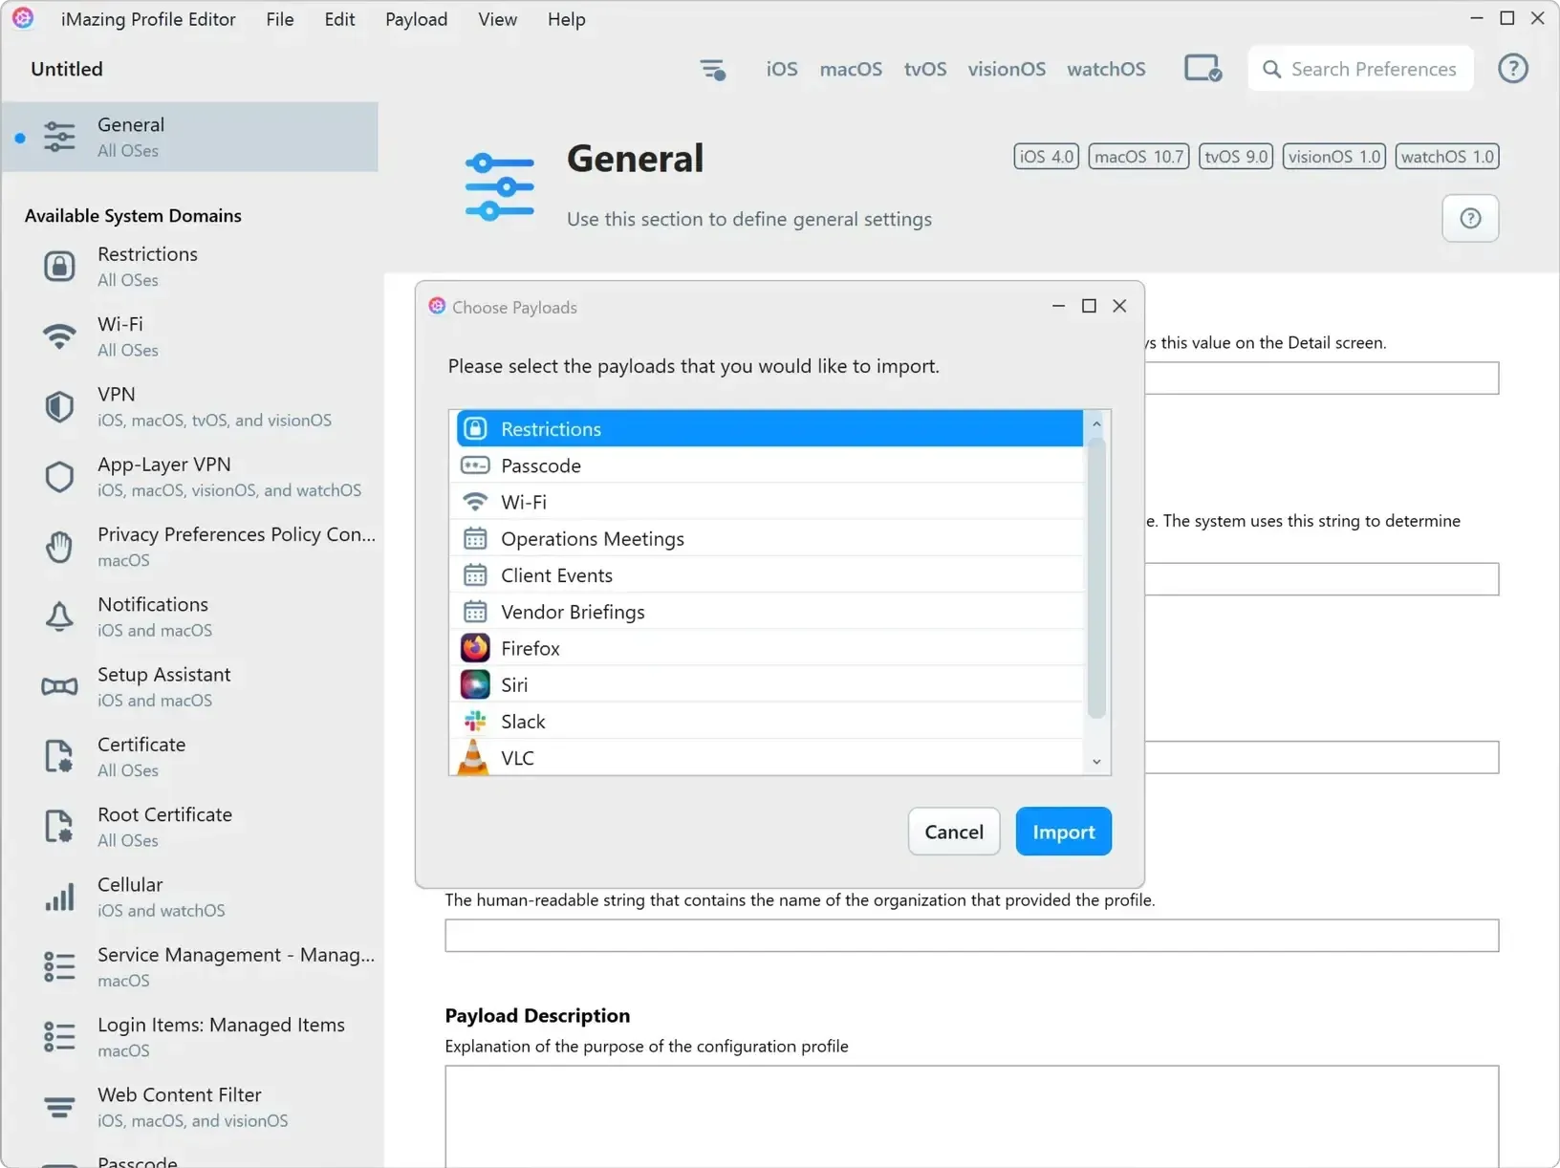
Task: Open the Payload menu
Action: 416,19
